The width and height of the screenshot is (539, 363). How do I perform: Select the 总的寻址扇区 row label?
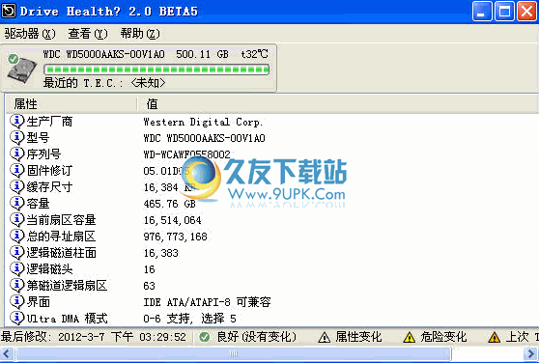click(61, 237)
